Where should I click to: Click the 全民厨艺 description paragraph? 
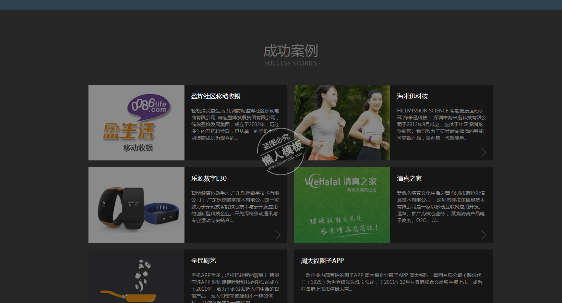[235, 288]
